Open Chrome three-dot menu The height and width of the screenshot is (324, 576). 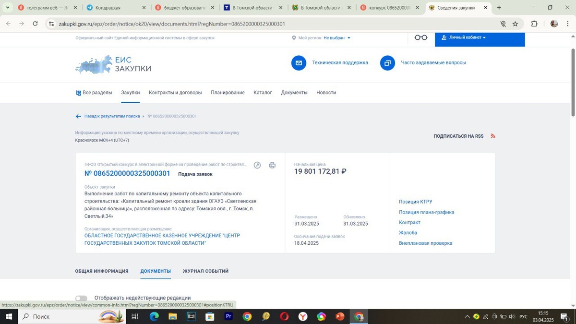click(568, 24)
